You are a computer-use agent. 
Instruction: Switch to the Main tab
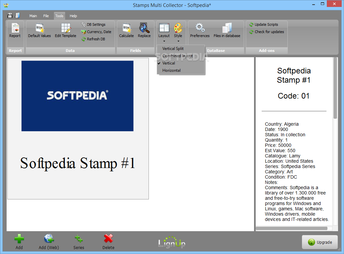pos(33,16)
